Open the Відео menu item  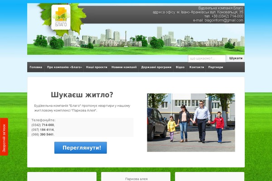pos(180,67)
